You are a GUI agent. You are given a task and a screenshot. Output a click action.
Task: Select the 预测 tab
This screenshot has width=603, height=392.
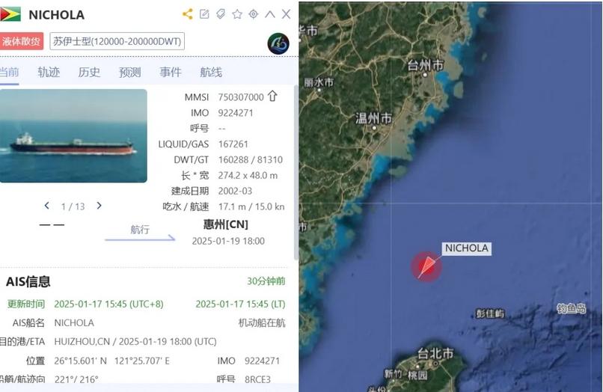(x=130, y=72)
